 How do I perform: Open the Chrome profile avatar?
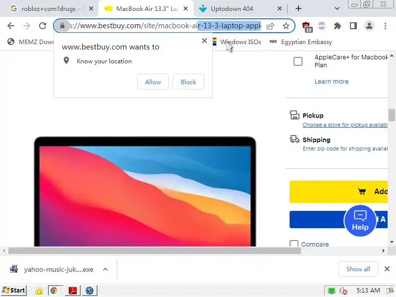(x=369, y=26)
